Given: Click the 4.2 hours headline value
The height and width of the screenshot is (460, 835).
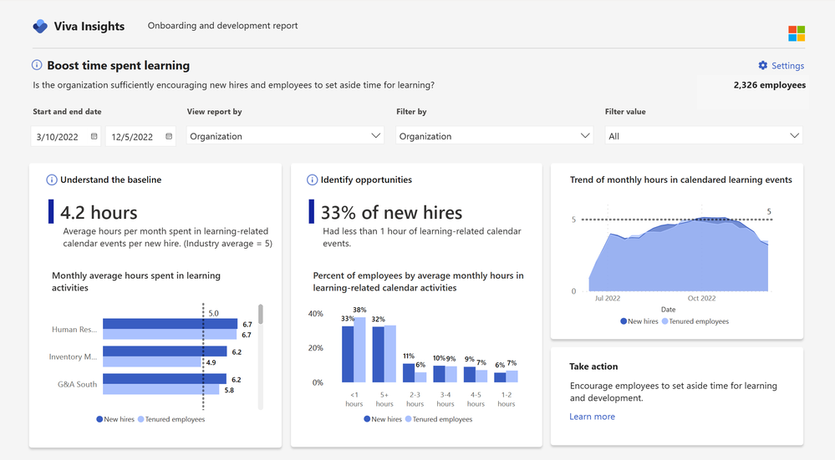Looking at the screenshot, I should pyautogui.click(x=99, y=213).
